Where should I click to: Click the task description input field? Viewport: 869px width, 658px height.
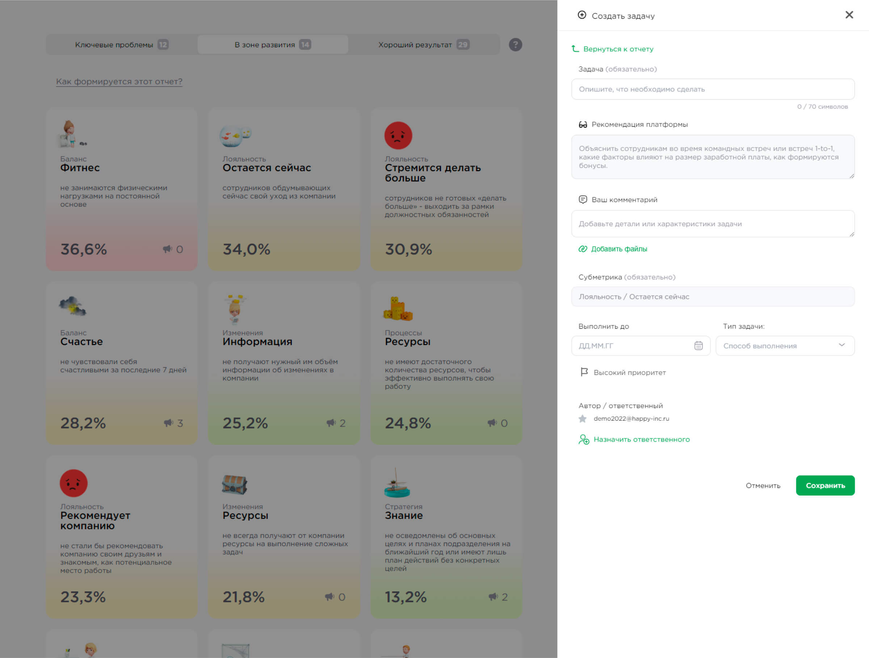pos(713,89)
